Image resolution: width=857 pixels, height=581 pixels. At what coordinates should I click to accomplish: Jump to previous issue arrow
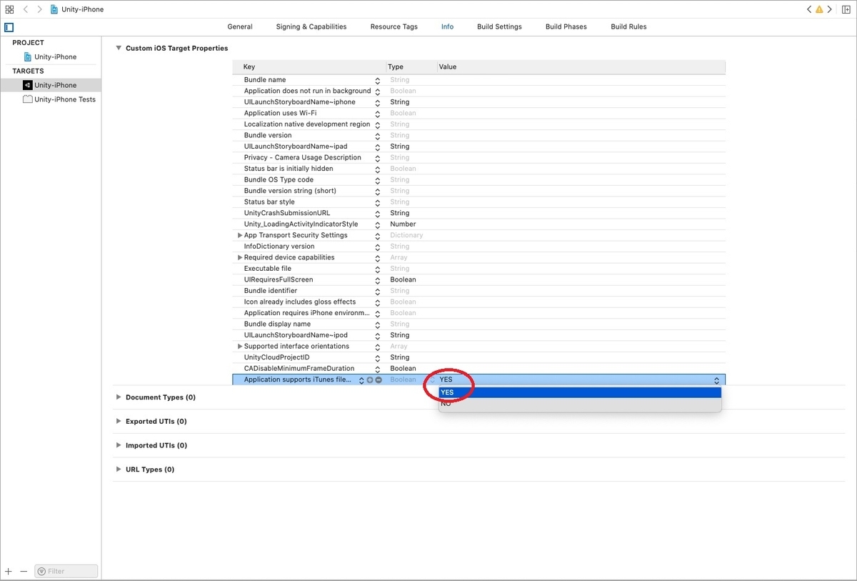[809, 9]
